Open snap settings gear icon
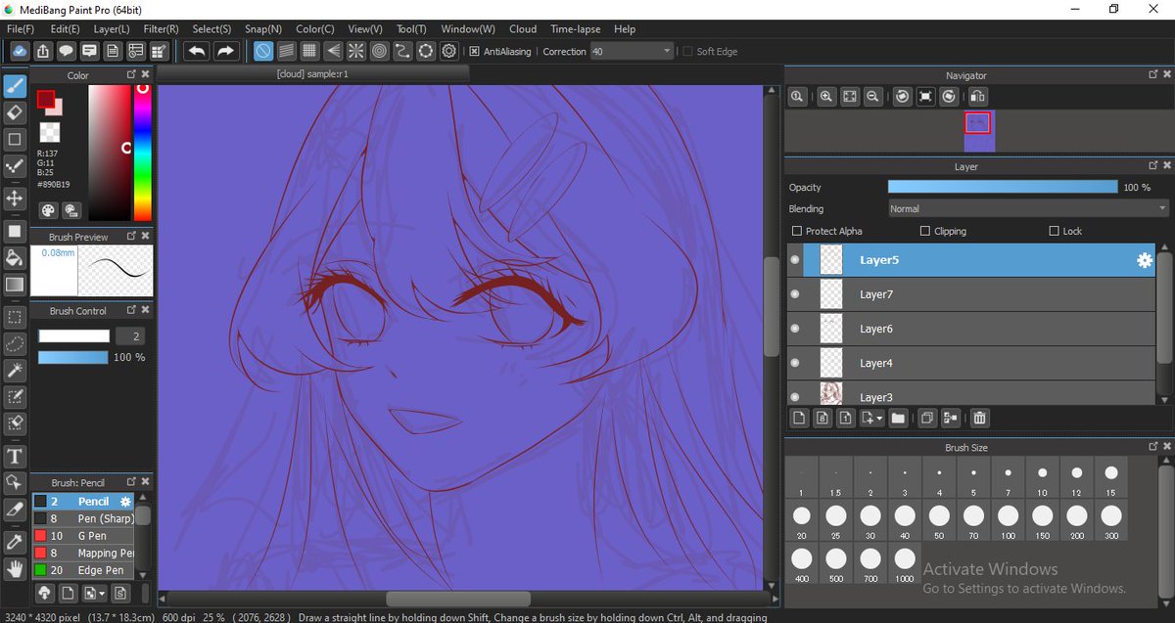The height and width of the screenshot is (623, 1175). click(x=449, y=51)
